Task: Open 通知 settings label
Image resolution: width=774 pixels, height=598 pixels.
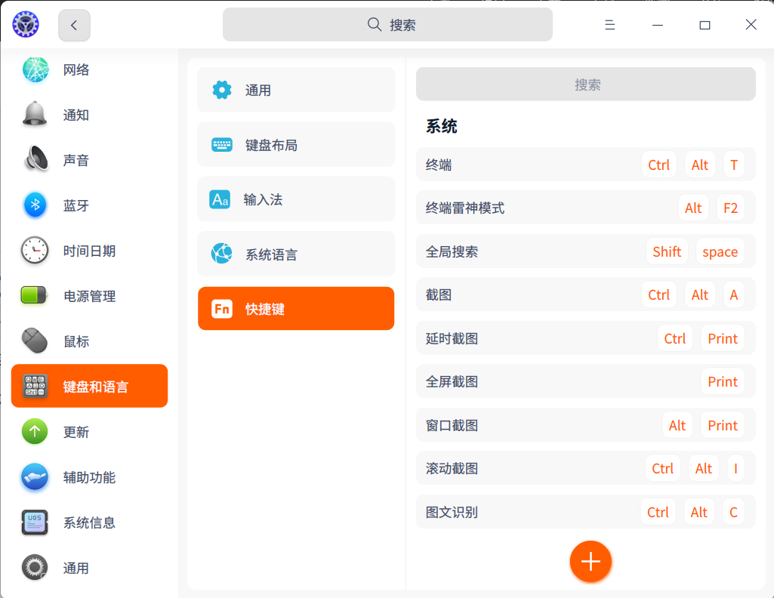Action: (76, 115)
